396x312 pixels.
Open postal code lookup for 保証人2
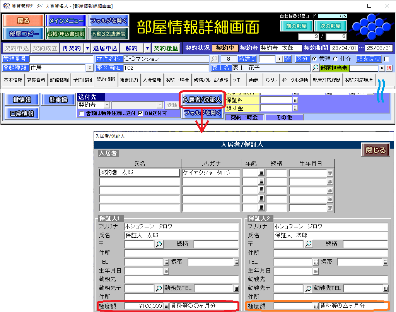[x=308, y=244]
